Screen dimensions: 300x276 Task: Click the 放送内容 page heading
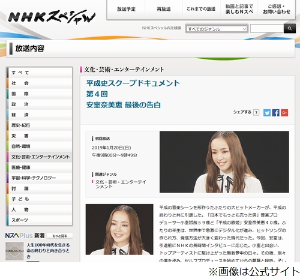point(30,49)
